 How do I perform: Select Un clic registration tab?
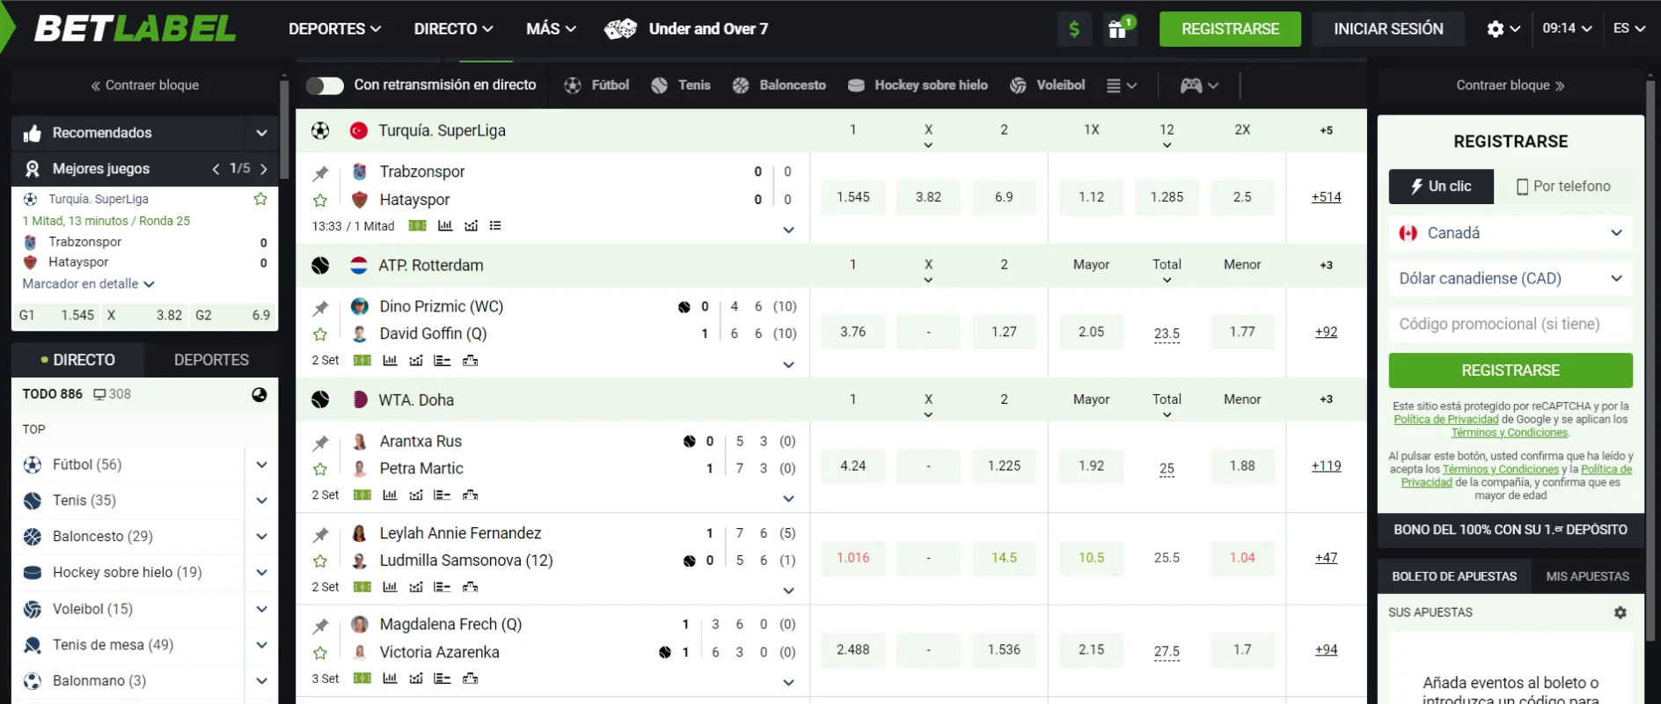(x=1441, y=187)
